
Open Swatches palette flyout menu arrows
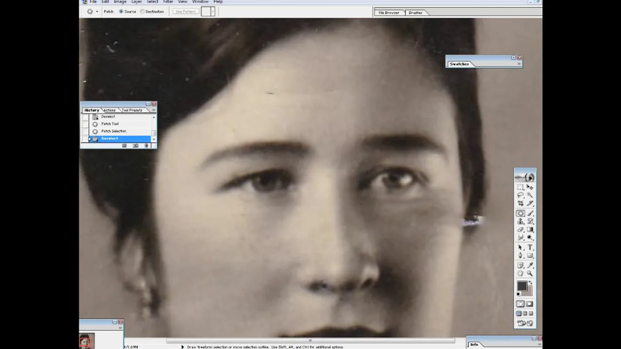(519, 64)
